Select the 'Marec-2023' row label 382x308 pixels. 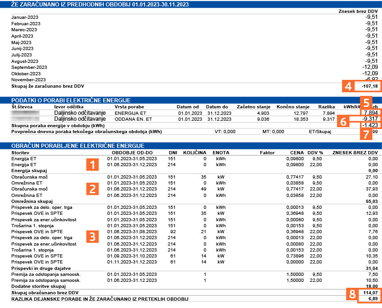click(24, 30)
